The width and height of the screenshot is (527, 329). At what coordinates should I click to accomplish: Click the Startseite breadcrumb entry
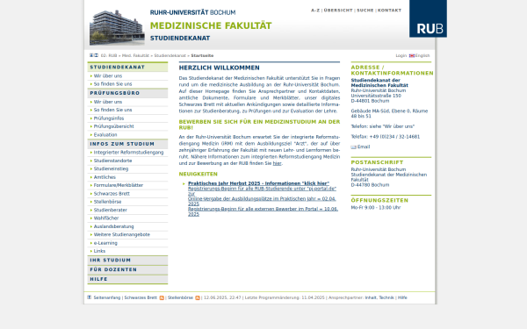pyautogui.click(x=202, y=56)
